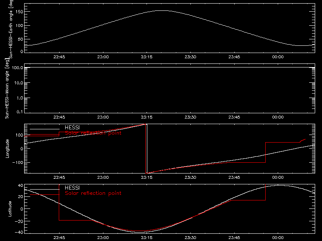
Task: Select the Latitude axis label
Action: click(x=10, y=209)
